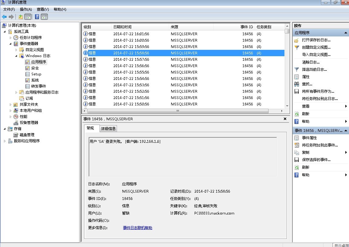Click the horizontal scrollbar of event list
The height and width of the screenshot is (247, 349).
(x=178, y=111)
